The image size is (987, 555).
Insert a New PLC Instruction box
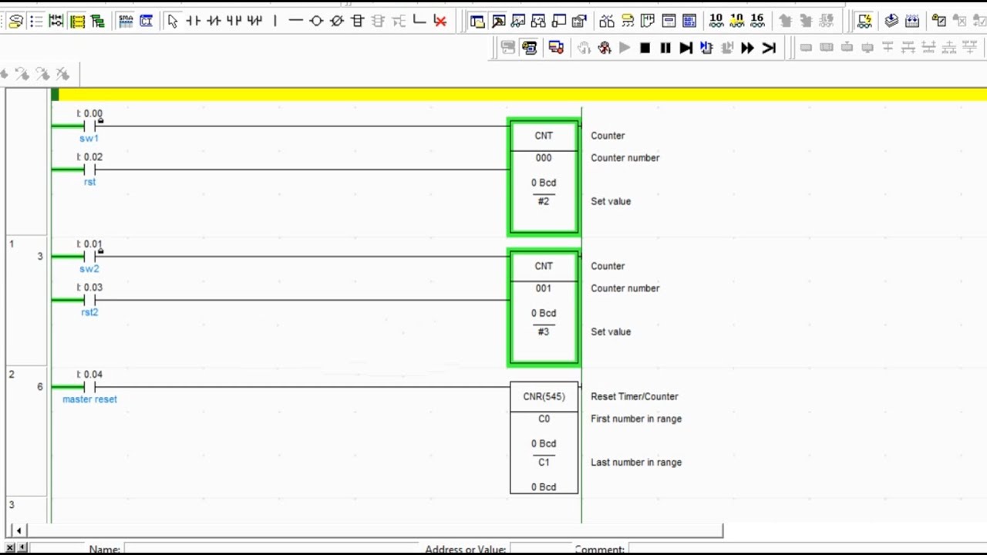(x=357, y=21)
